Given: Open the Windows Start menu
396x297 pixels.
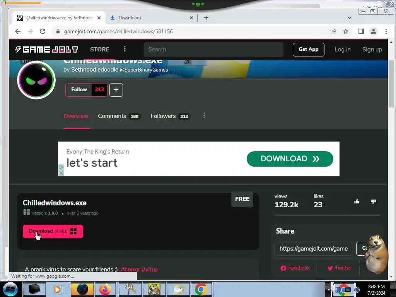Looking at the screenshot, I should tap(10, 289).
